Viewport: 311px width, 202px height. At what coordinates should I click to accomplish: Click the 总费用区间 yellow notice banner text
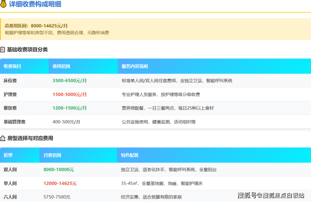pyautogui.click(x=36, y=26)
